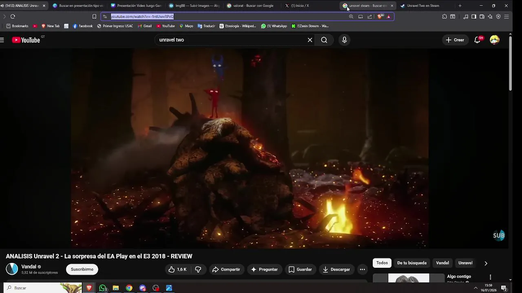Reload the page with the refresh icon
This screenshot has height=293, width=522.
point(13,17)
